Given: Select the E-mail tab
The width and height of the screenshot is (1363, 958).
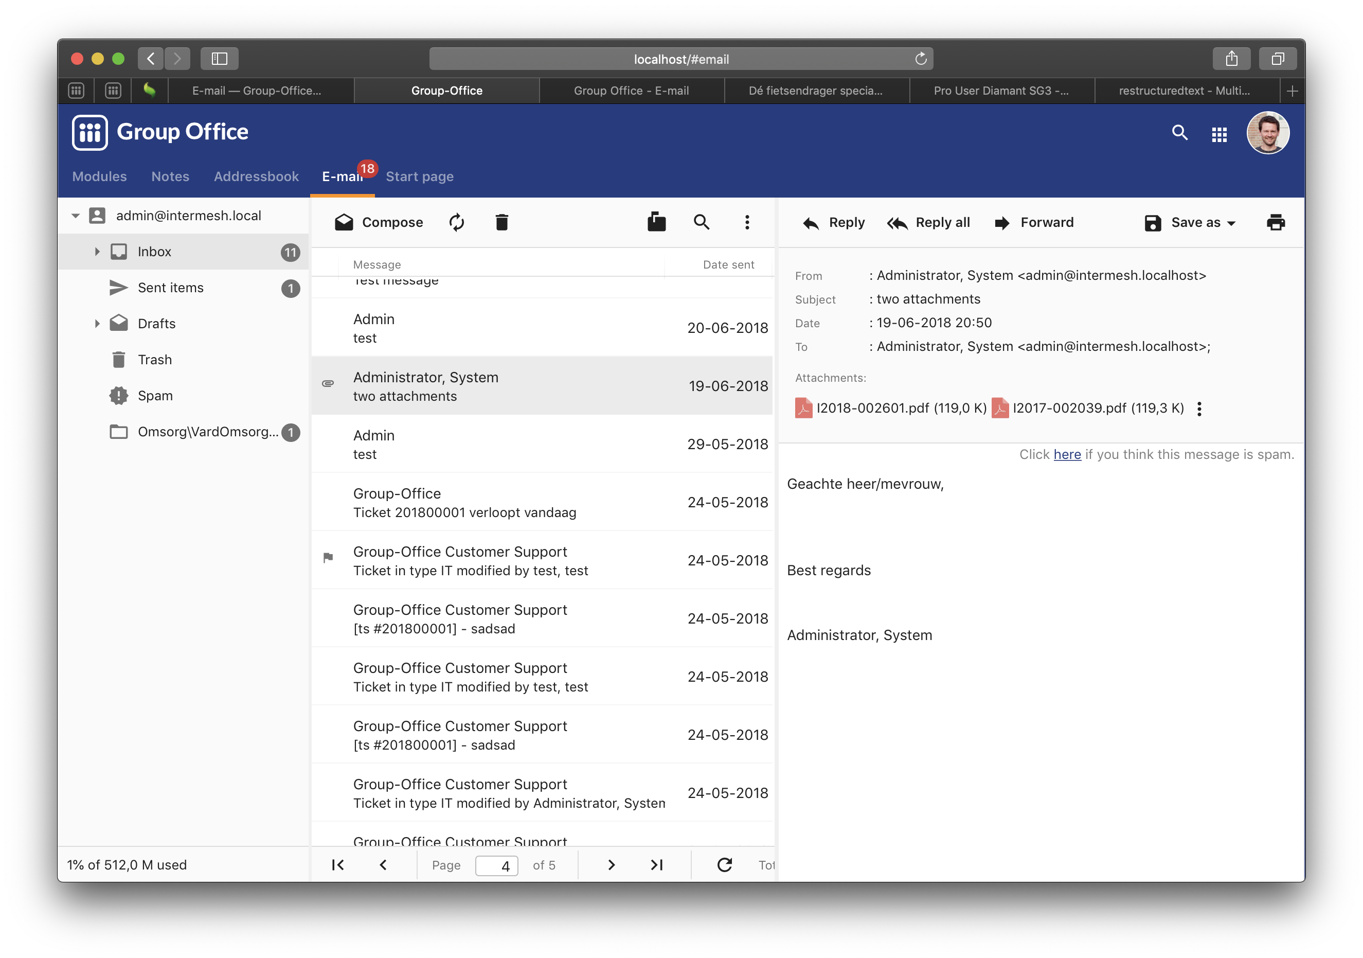Looking at the screenshot, I should (343, 176).
